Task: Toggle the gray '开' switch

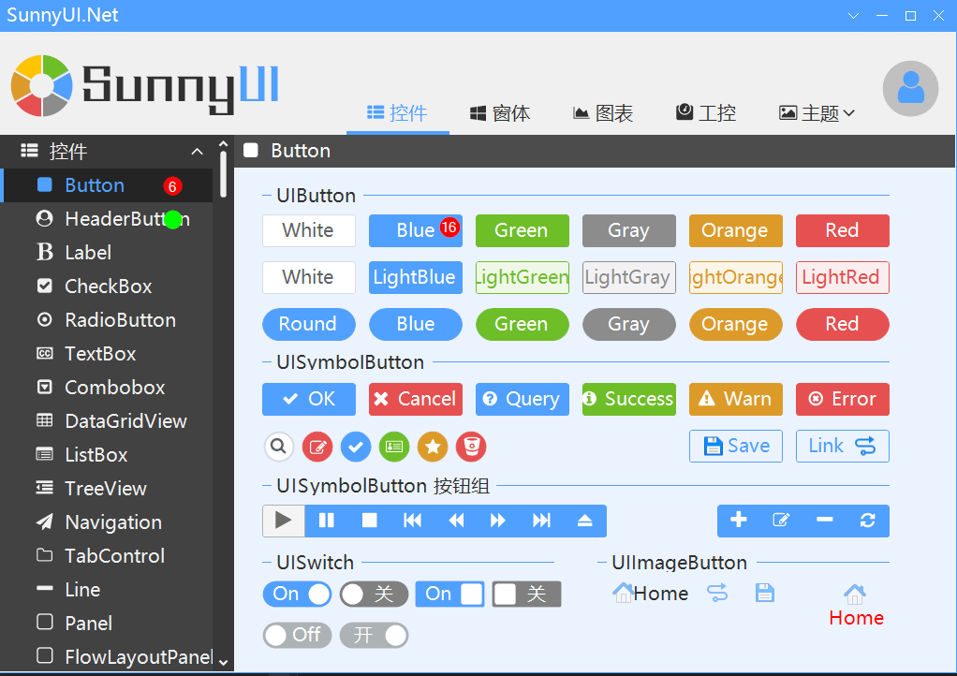Action: click(375, 635)
